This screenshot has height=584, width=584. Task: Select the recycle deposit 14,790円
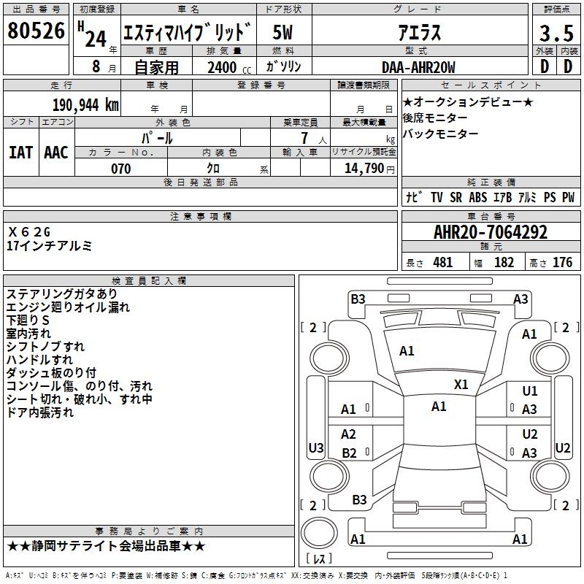click(x=369, y=169)
